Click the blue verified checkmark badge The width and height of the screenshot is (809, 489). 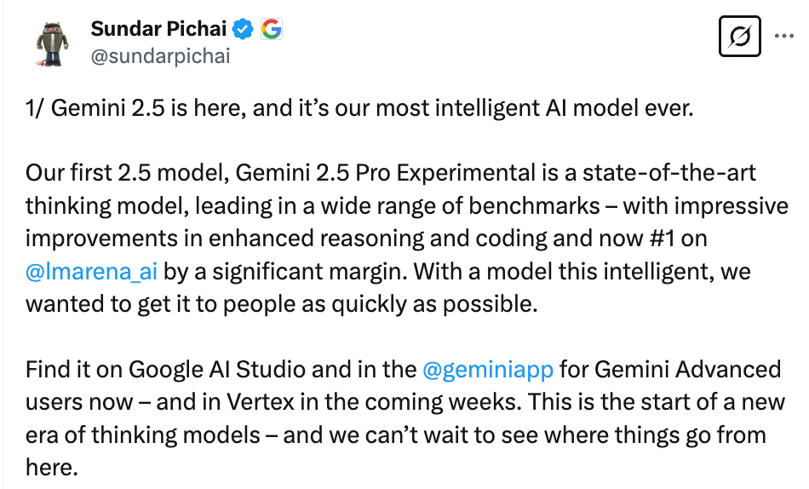coord(243,29)
